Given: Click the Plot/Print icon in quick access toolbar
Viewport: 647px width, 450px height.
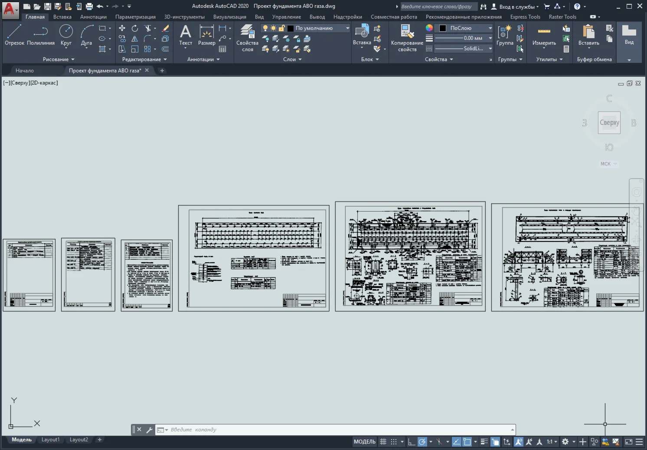Looking at the screenshot, I should click(89, 6).
